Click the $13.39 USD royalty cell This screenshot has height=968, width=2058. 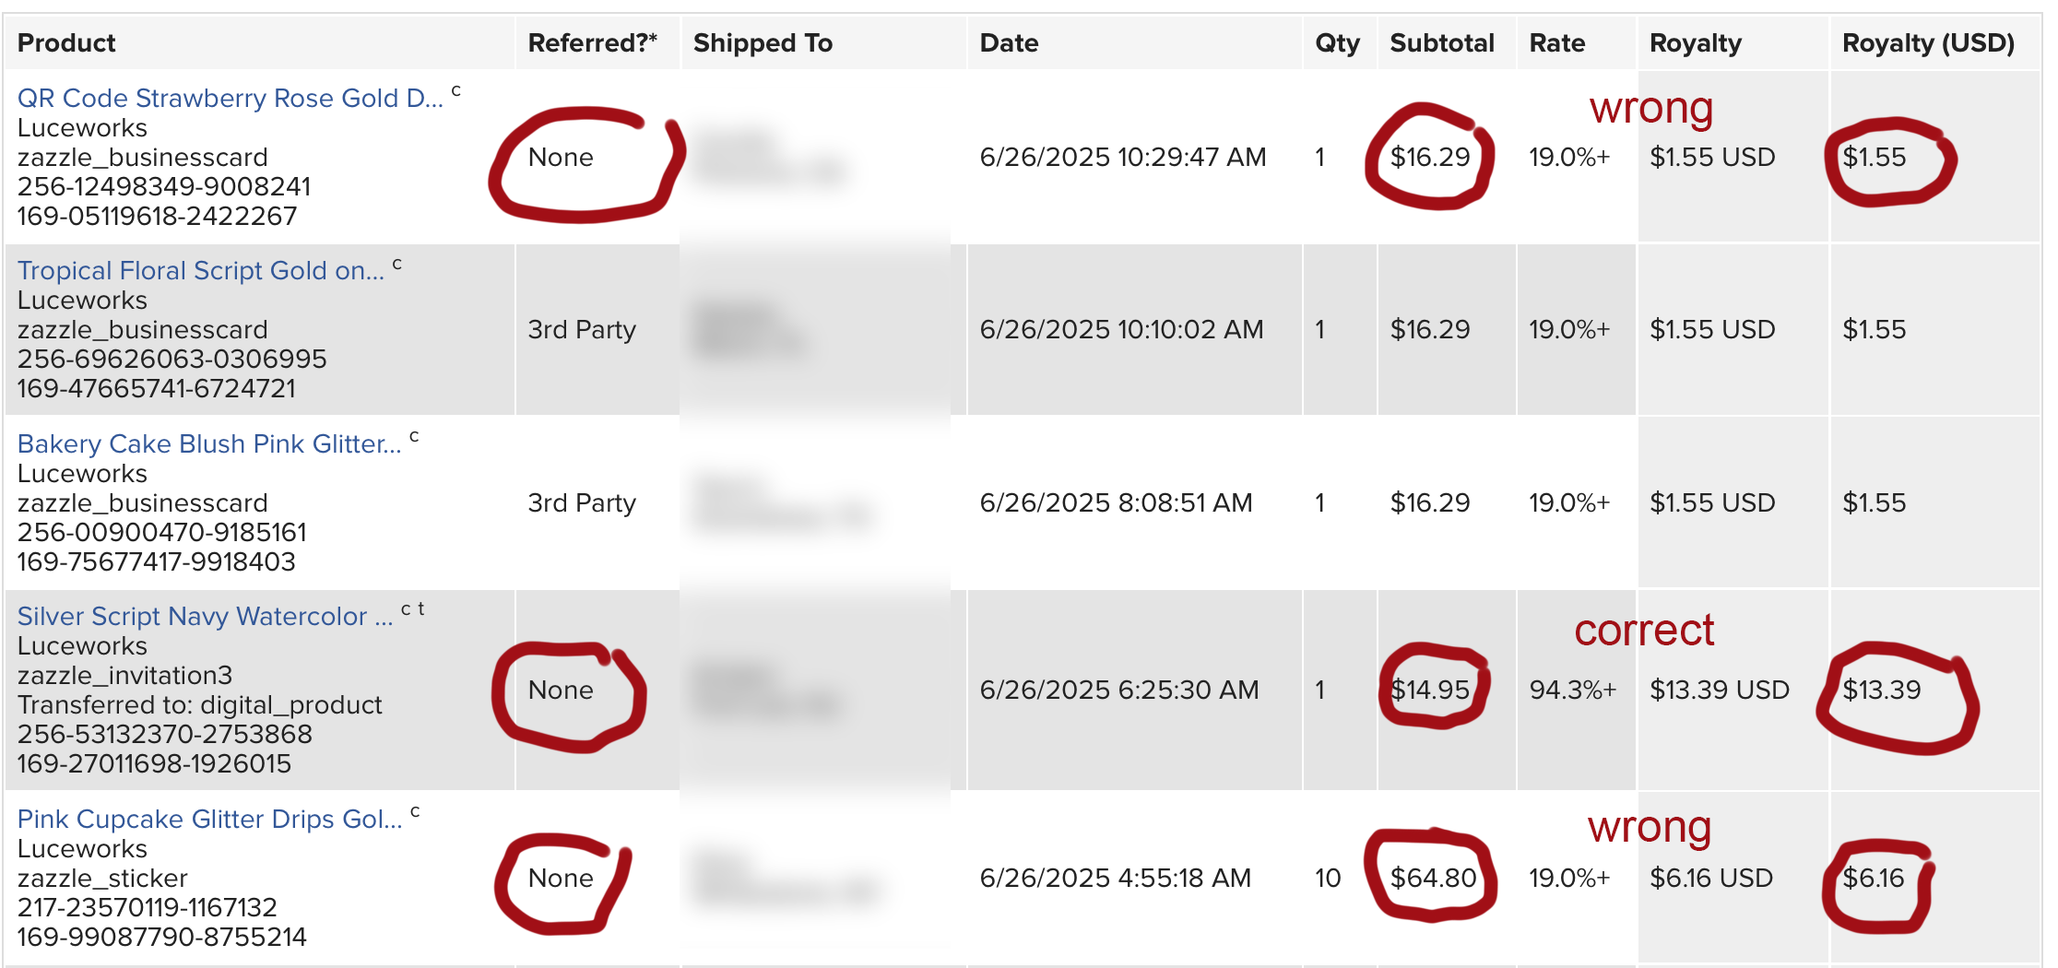click(x=1720, y=690)
